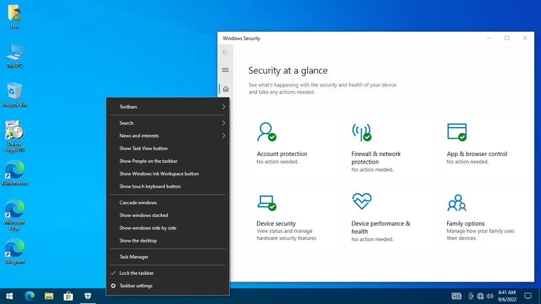
Task: Open Account protection icon in Windows Security
Action: click(266, 132)
